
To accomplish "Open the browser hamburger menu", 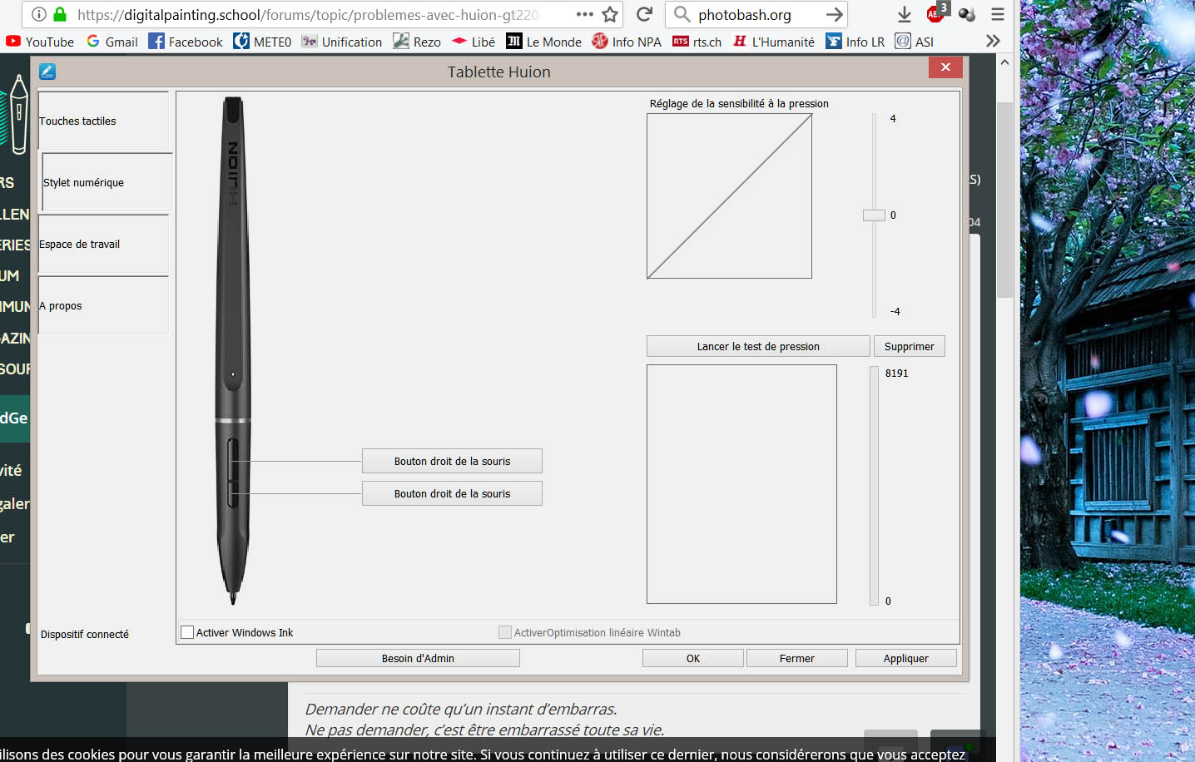I will pos(998,14).
